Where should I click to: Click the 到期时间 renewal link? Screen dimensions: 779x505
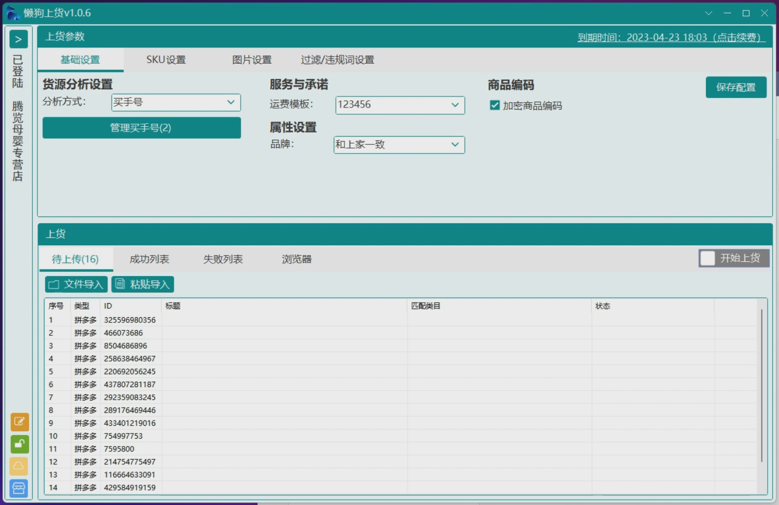[x=671, y=38]
